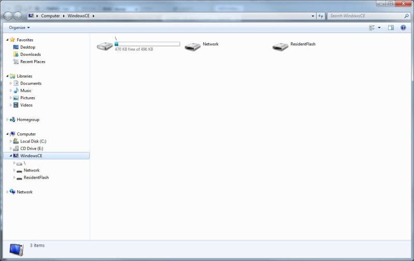Image resolution: width=414 pixels, height=261 pixels.
Task: Expand the Pictures library node
Action: pyautogui.click(x=11, y=98)
